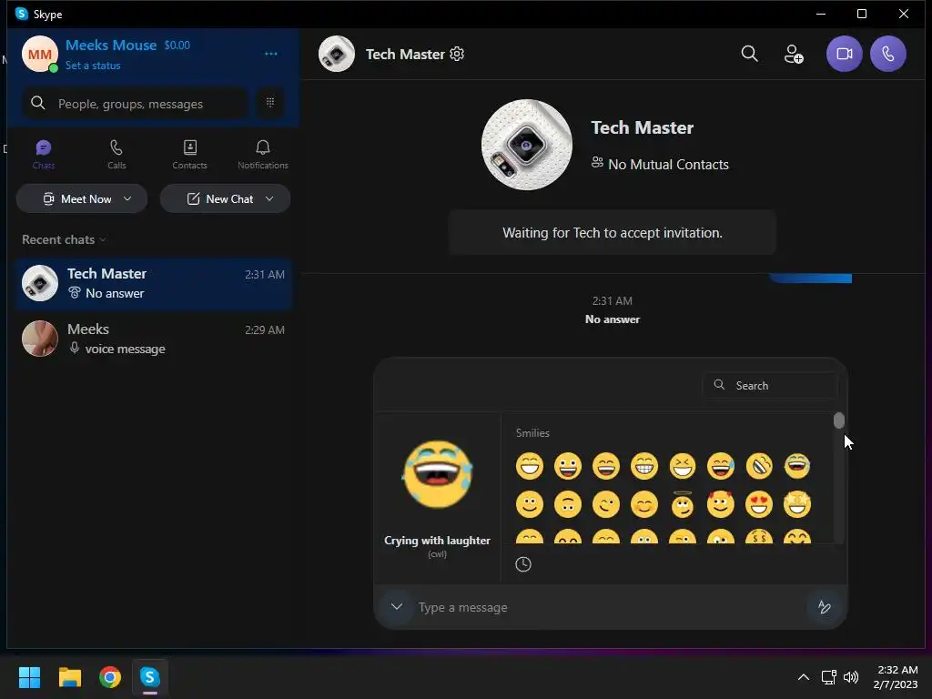Click the Skype icon in taskbar
This screenshot has height=699, width=932.
tap(150, 677)
